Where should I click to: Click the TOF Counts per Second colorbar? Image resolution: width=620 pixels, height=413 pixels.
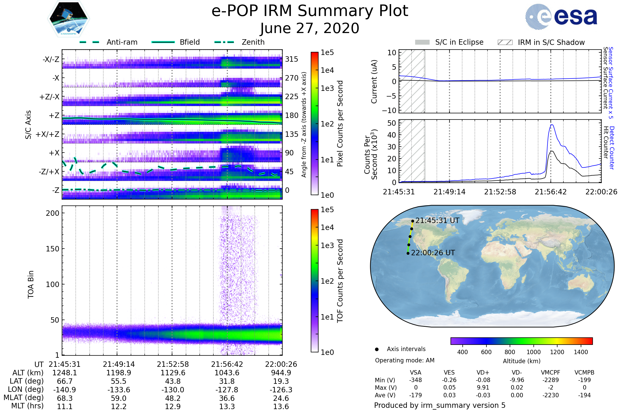pos(314,280)
